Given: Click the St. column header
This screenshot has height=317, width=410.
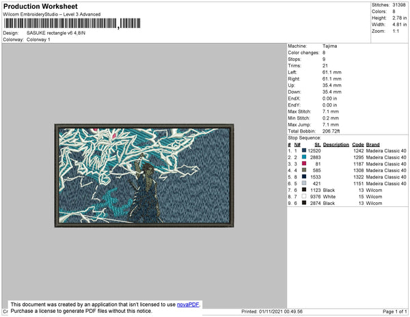Looking at the screenshot, I should [x=317, y=145].
